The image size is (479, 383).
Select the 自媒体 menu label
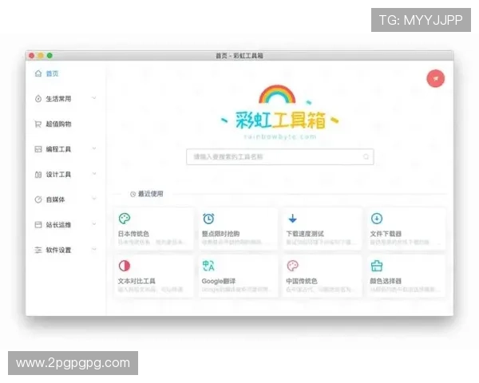[x=55, y=199]
